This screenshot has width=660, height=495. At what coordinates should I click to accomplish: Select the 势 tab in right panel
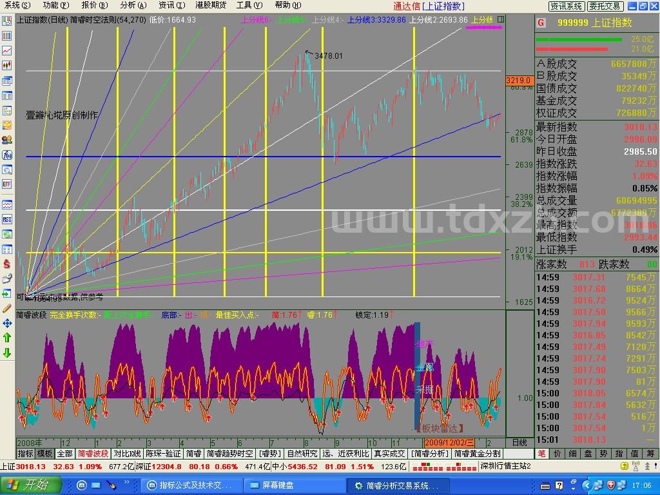pos(603,454)
